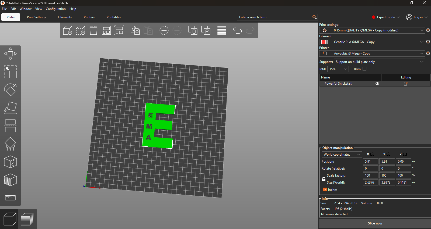Open the Configuration menu
This screenshot has height=229, width=431.
(56, 9)
